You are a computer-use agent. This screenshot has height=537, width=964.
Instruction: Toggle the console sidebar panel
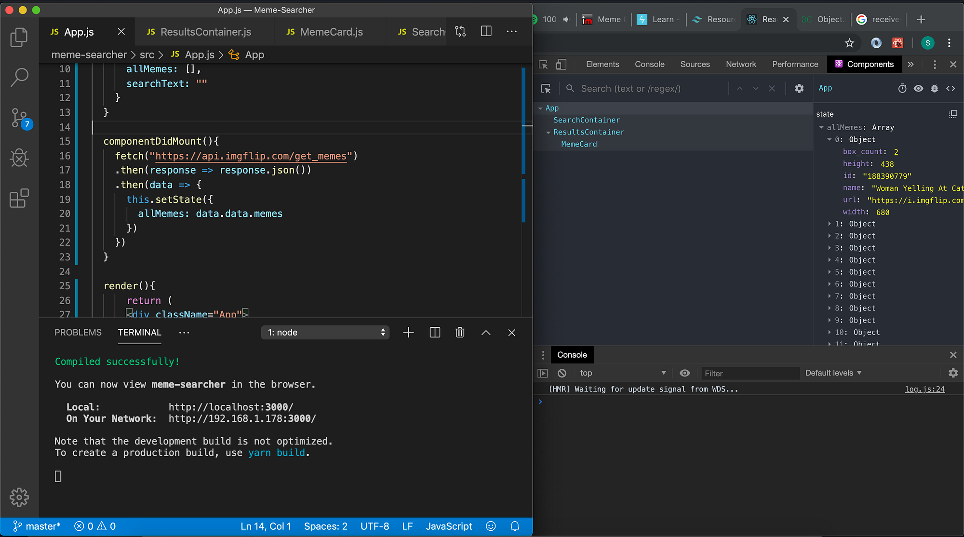[543, 373]
